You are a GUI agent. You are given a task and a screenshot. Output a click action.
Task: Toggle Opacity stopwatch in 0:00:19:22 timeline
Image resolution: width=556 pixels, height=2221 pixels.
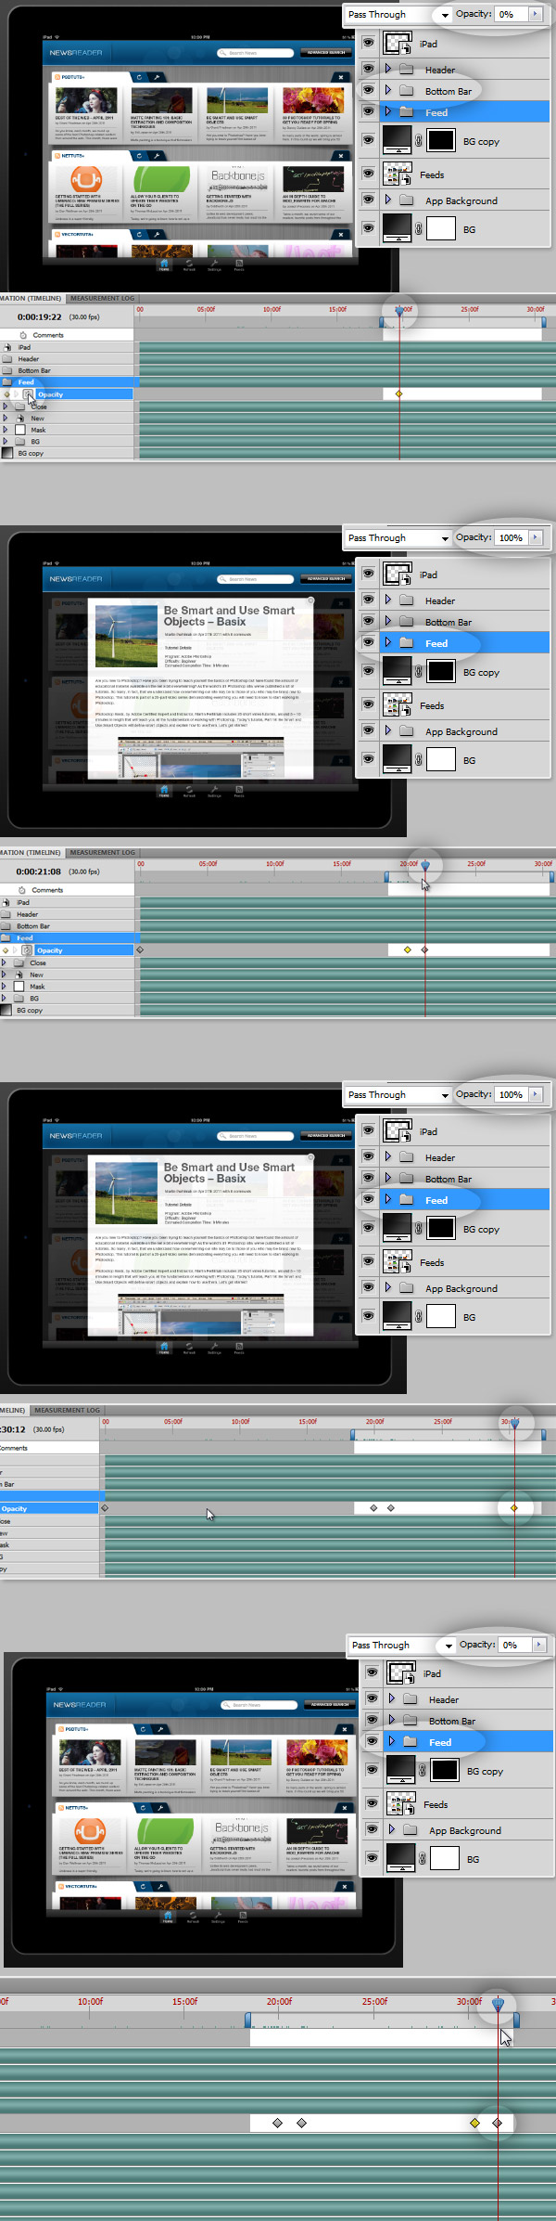click(28, 394)
